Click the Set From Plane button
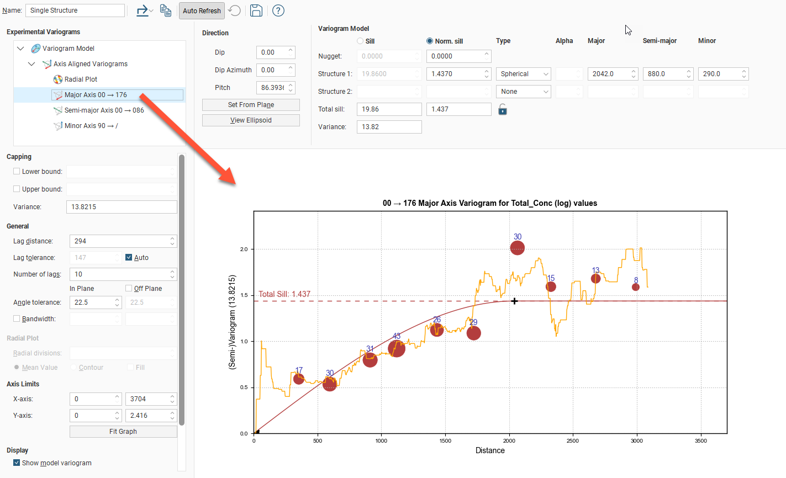 click(x=251, y=105)
